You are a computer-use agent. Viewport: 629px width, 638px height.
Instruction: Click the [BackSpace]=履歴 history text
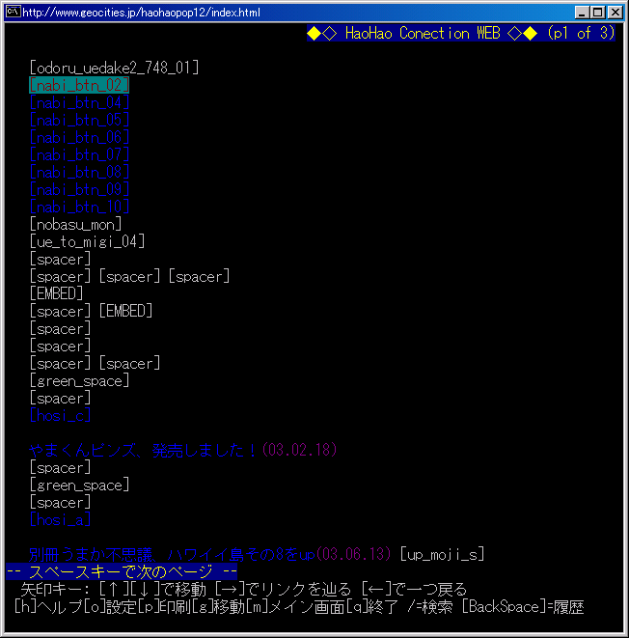523,607
